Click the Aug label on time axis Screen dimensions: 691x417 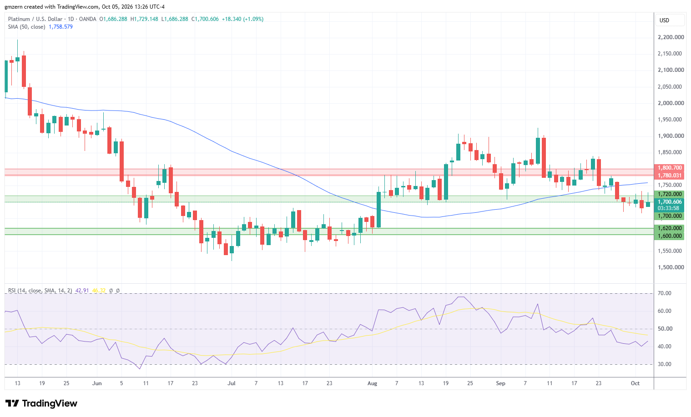pyautogui.click(x=372, y=383)
